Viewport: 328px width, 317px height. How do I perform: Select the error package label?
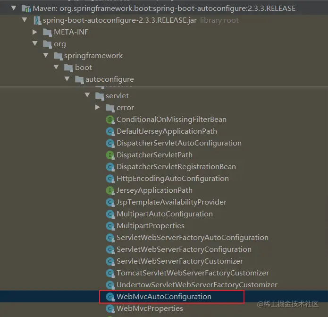click(125, 108)
